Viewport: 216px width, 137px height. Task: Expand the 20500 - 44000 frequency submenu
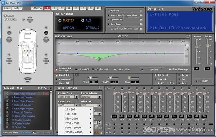(x=76, y=132)
